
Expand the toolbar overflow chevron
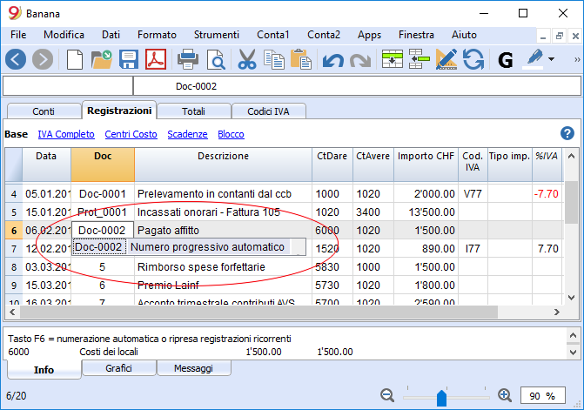577,59
